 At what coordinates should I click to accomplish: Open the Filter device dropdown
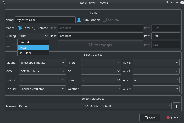click(x=101, y=63)
